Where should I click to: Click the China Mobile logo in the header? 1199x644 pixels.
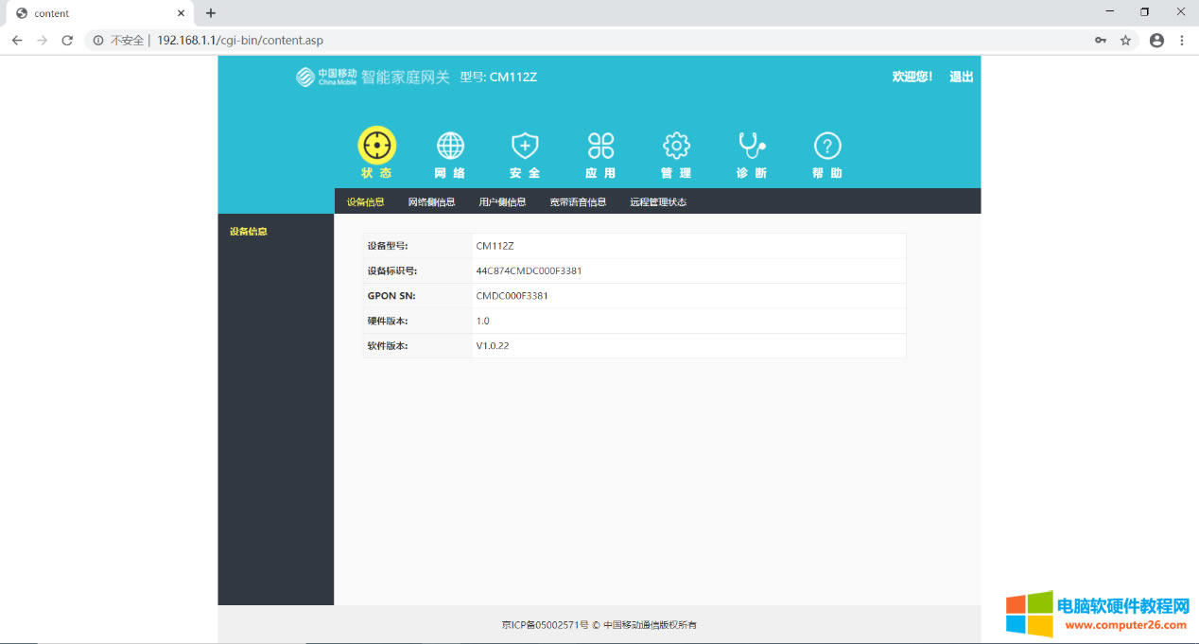tap(305, 77)
